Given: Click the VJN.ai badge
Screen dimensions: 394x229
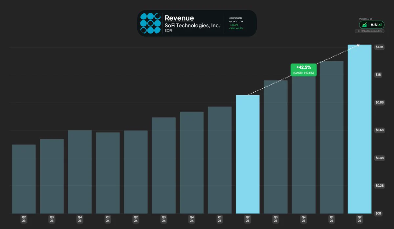Looking at the screenshot, I should coord(372,25).
